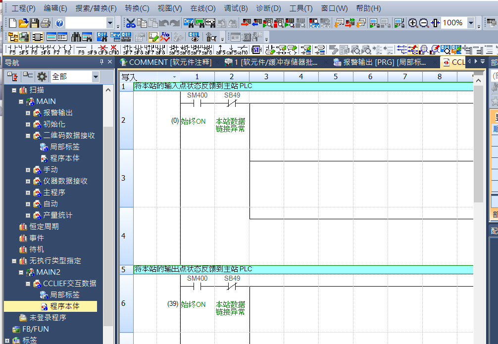Select 未登录程序 in the navigation tree

tap(48, 317)
